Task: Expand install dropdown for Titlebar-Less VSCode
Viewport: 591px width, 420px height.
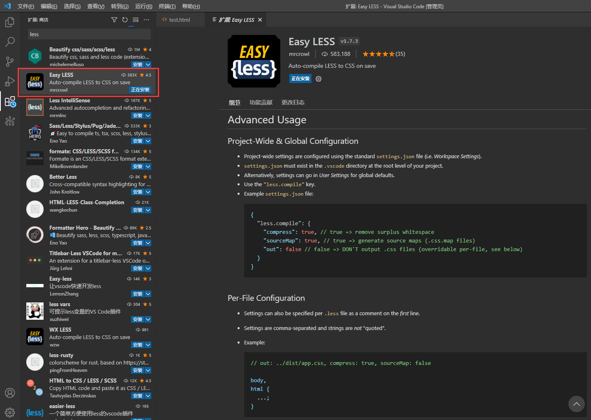Action: click(148, 268)
